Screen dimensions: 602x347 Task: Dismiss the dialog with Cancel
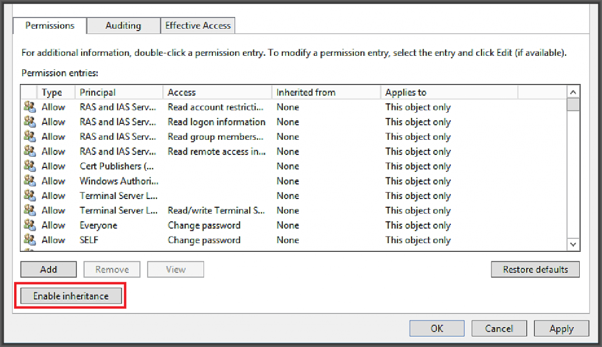[499, 328]
